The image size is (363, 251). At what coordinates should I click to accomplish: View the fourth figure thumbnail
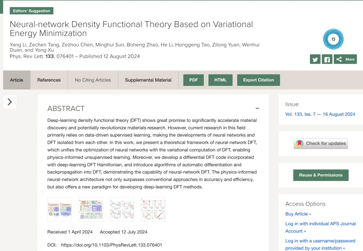coord(153,209)
